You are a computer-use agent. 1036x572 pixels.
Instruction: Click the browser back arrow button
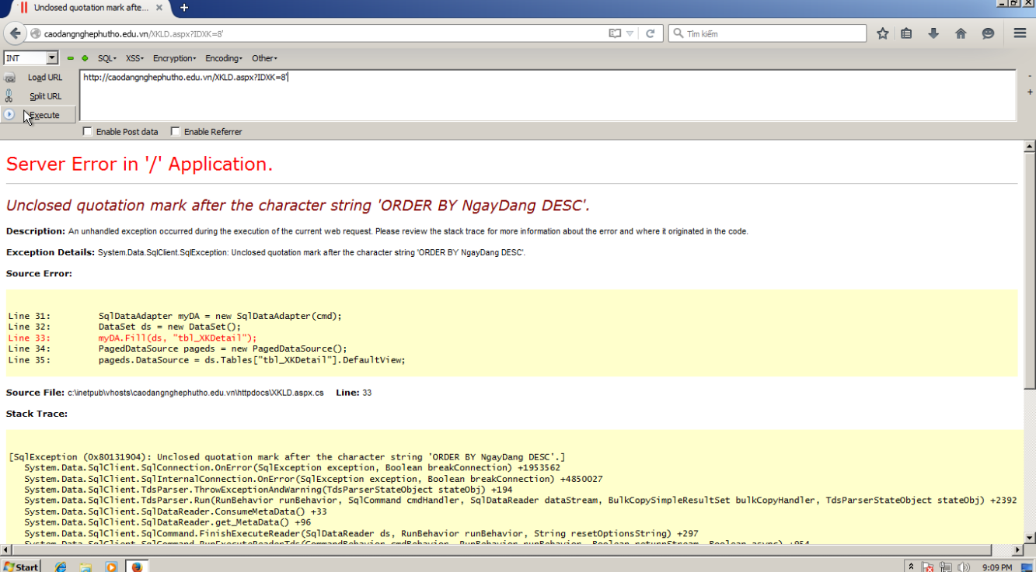click(x=15, y=33)
